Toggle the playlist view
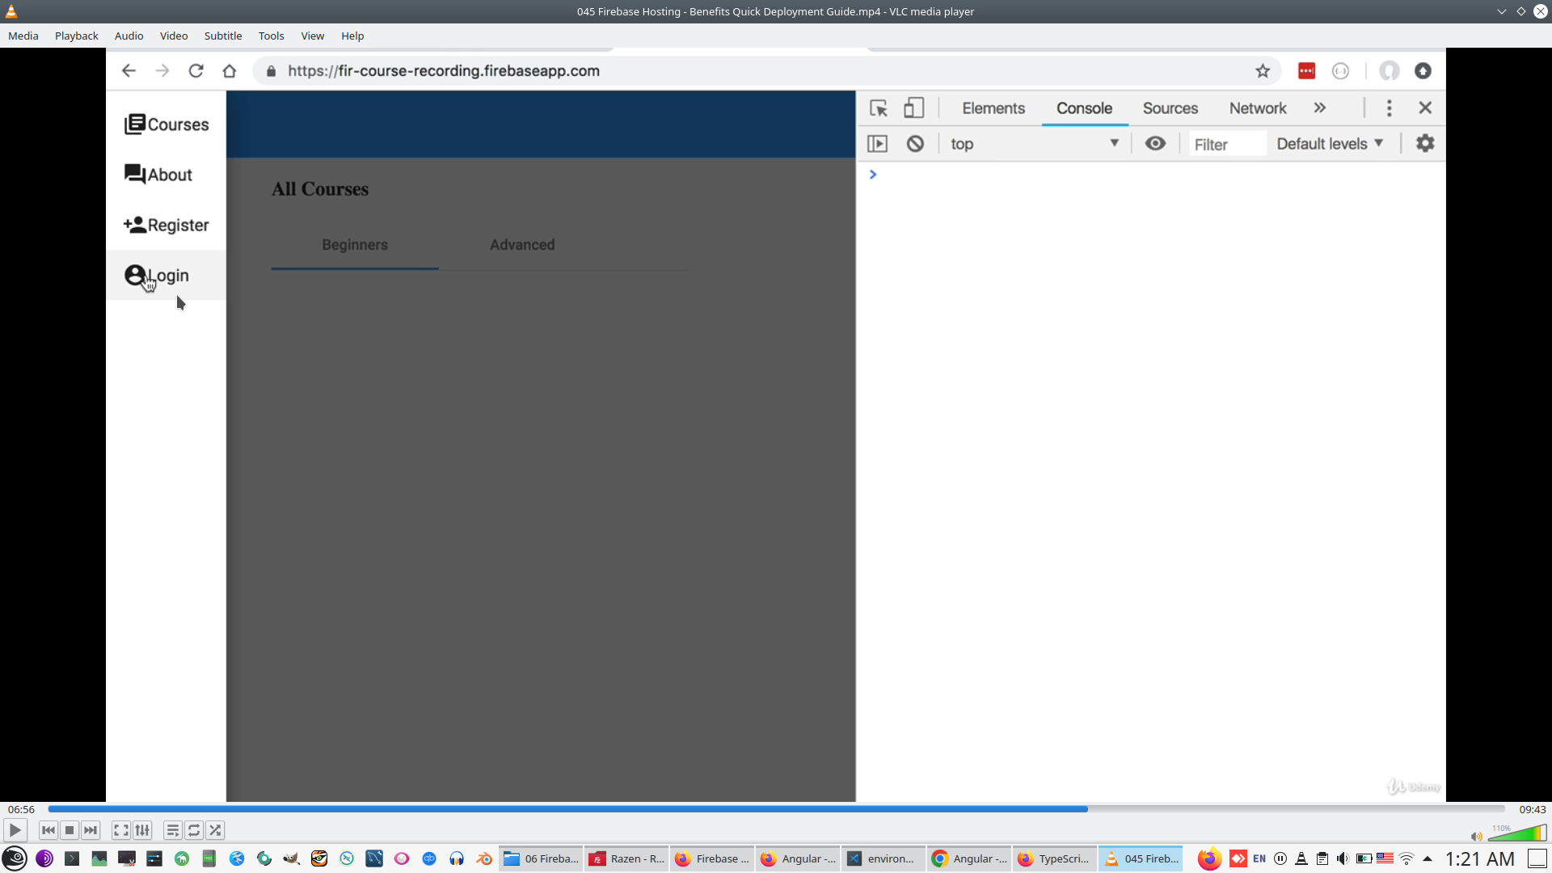Screen dimensions: 1552x873 [x=172, y=830]
